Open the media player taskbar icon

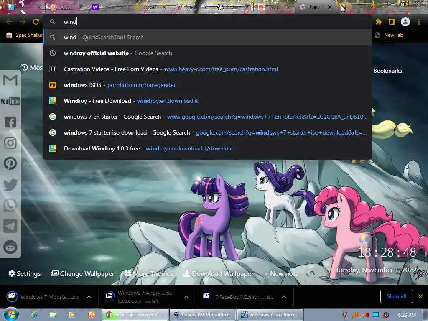(72, 315)
